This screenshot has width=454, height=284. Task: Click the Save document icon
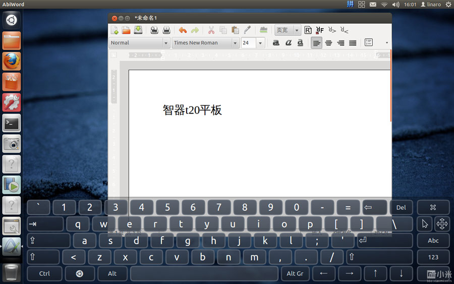(x=138, y=30)
